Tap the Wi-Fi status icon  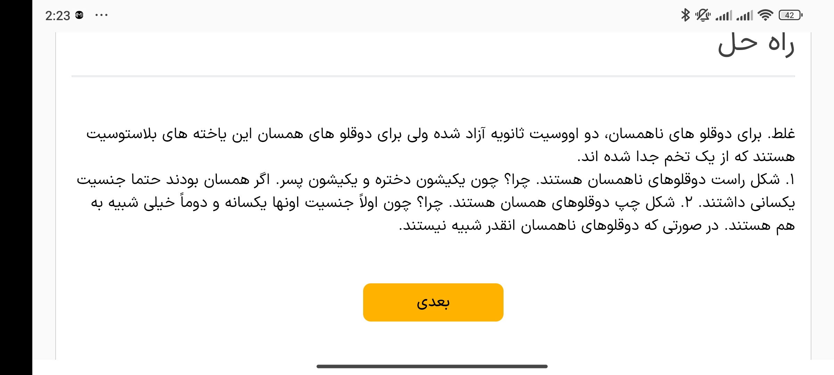tap(765, 15)
